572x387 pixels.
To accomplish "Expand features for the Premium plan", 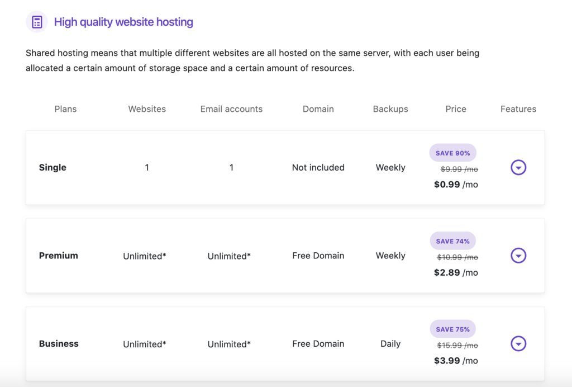I will pyautogui.click(x=518, y=256).
